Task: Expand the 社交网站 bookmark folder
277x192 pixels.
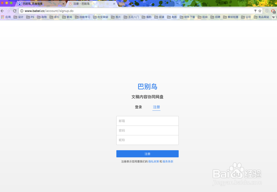Action: tap(101, 17)
